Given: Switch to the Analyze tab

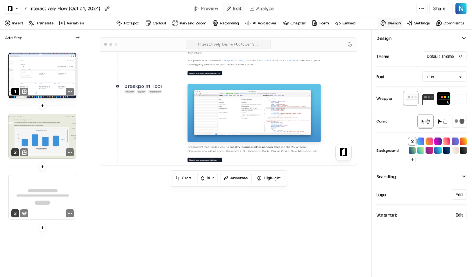Looking at the screenshot, I should (x=261, y=8).
